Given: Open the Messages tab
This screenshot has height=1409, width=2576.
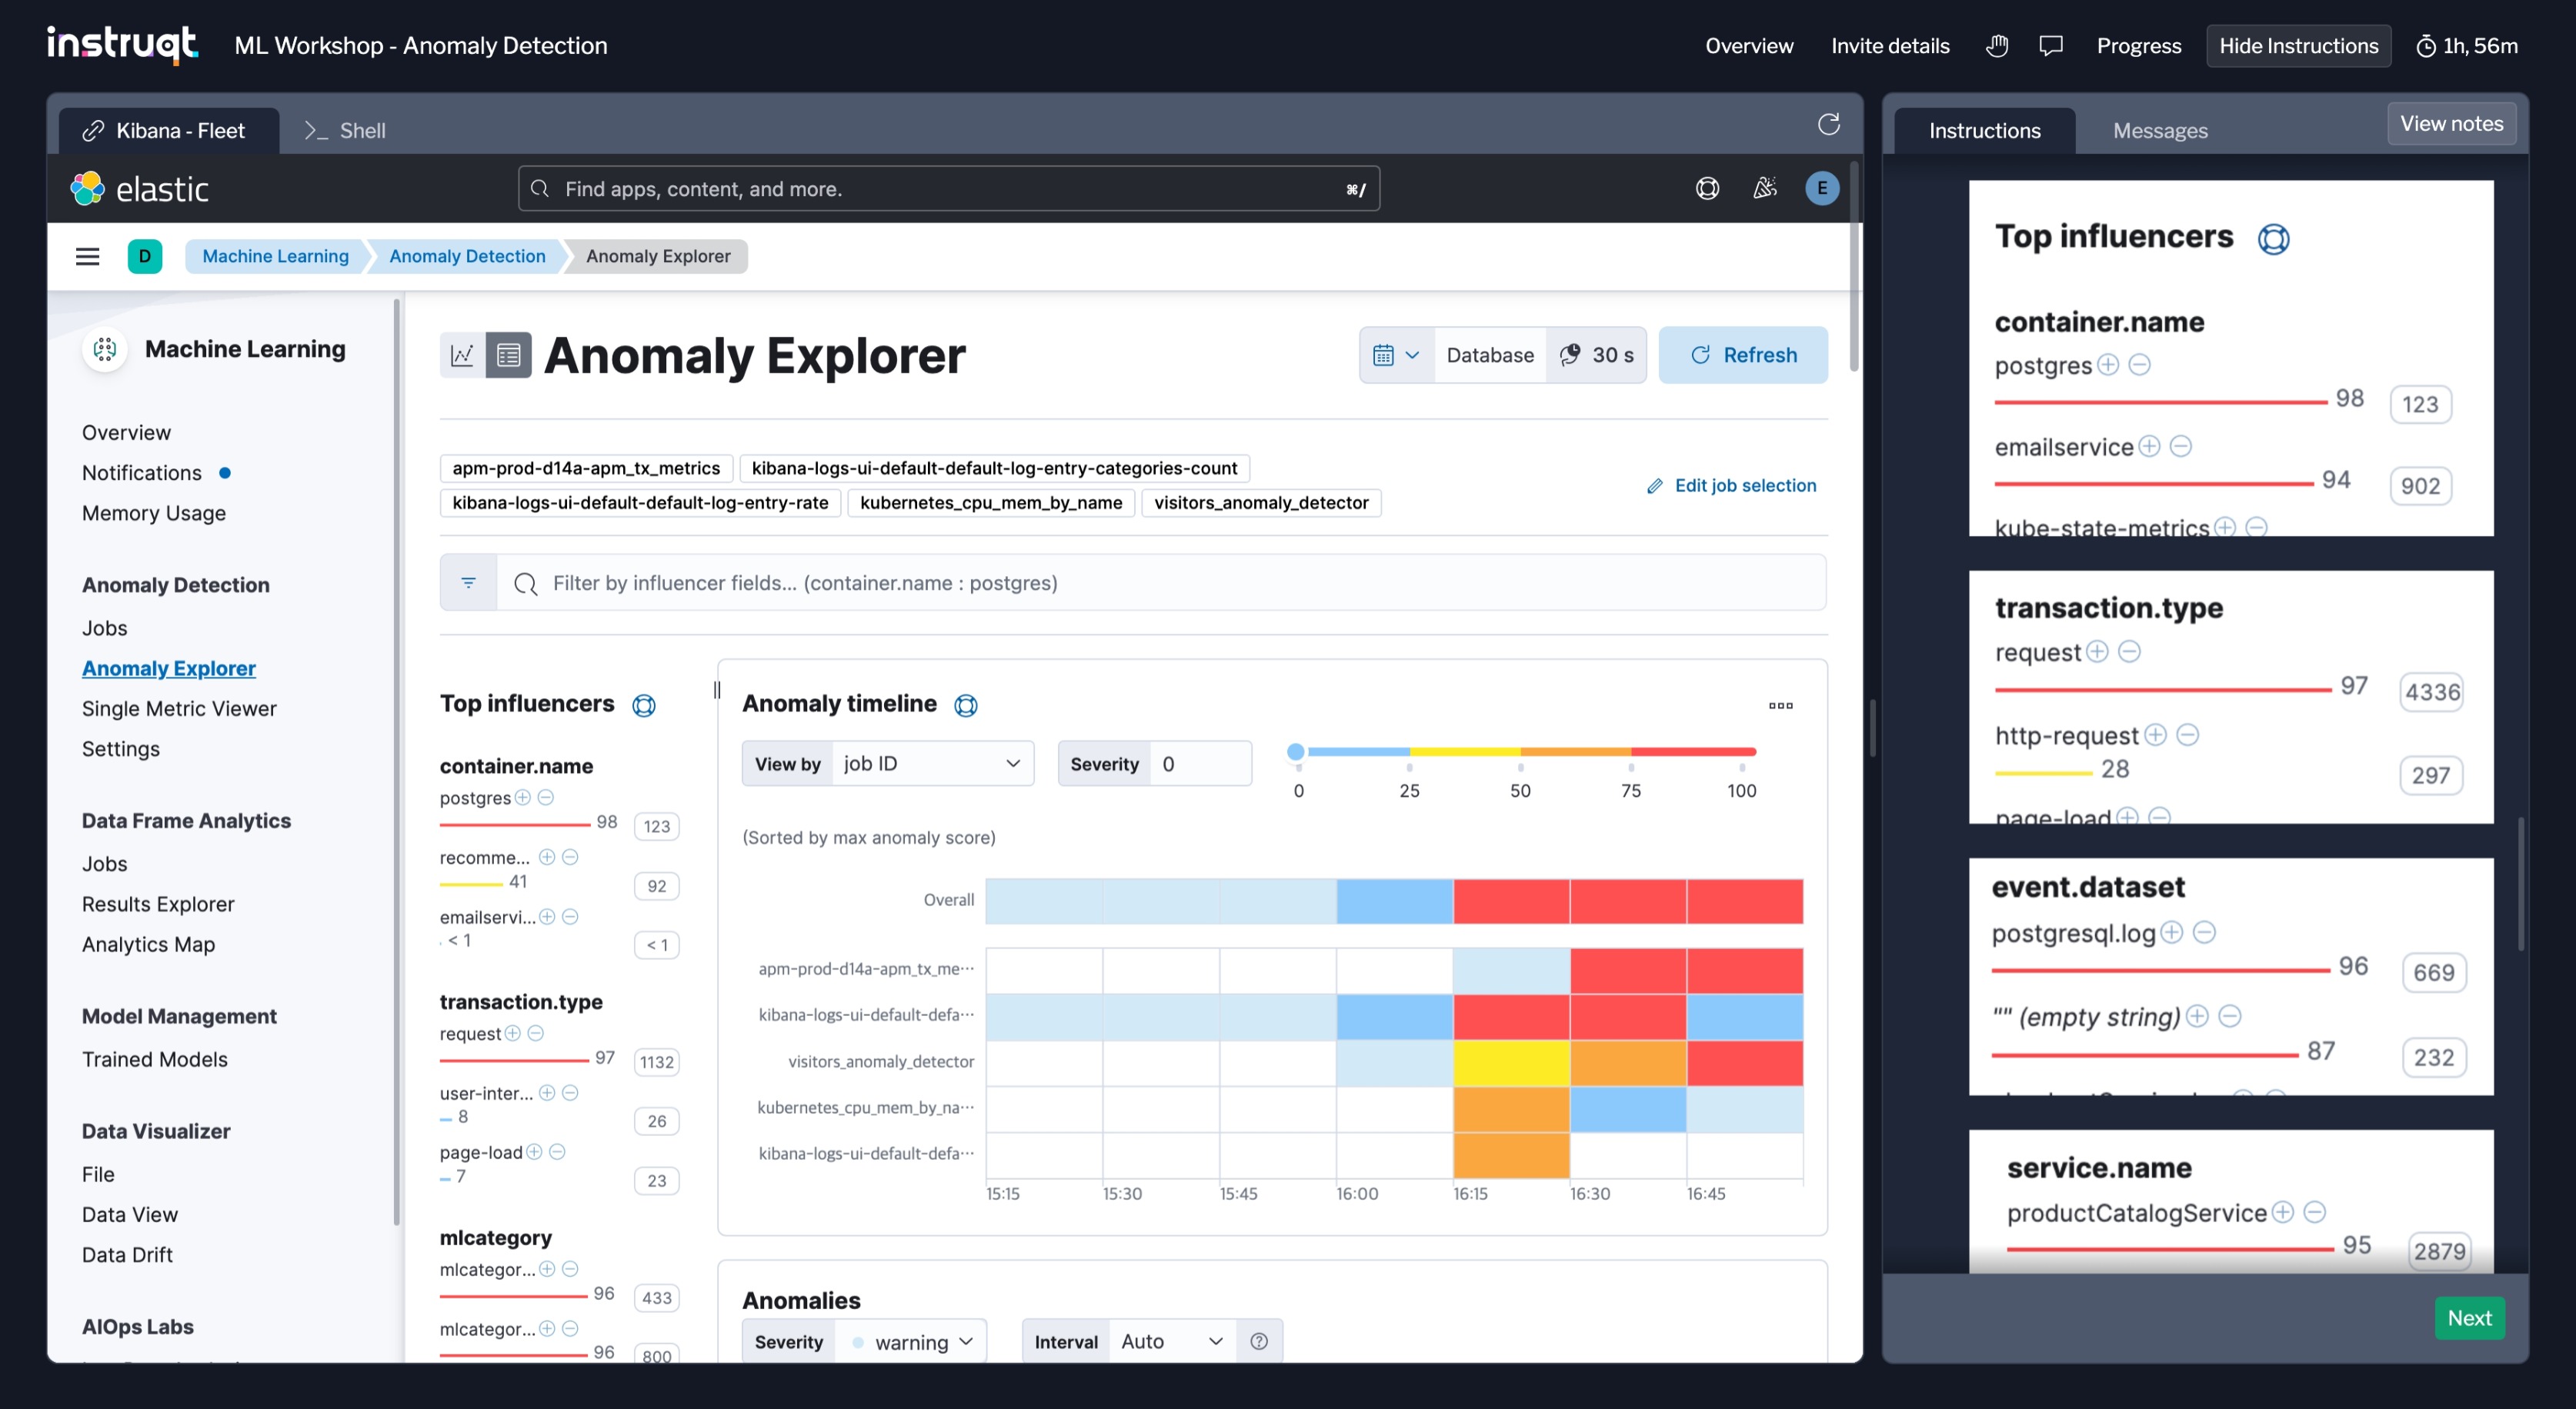Looking at the screenshot, I should click(x=2160, y=131).
